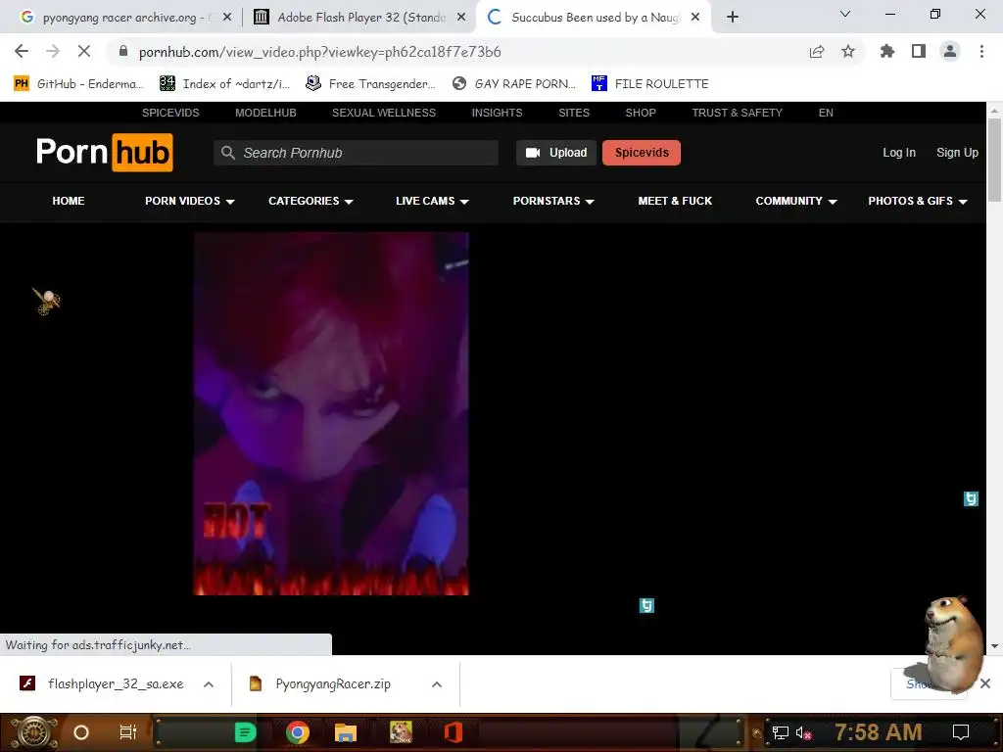The width and height of the screenshot is (1003, 752).
Task: Click the ad badge near the page's right edge
Action: click(x=971, y=498)
